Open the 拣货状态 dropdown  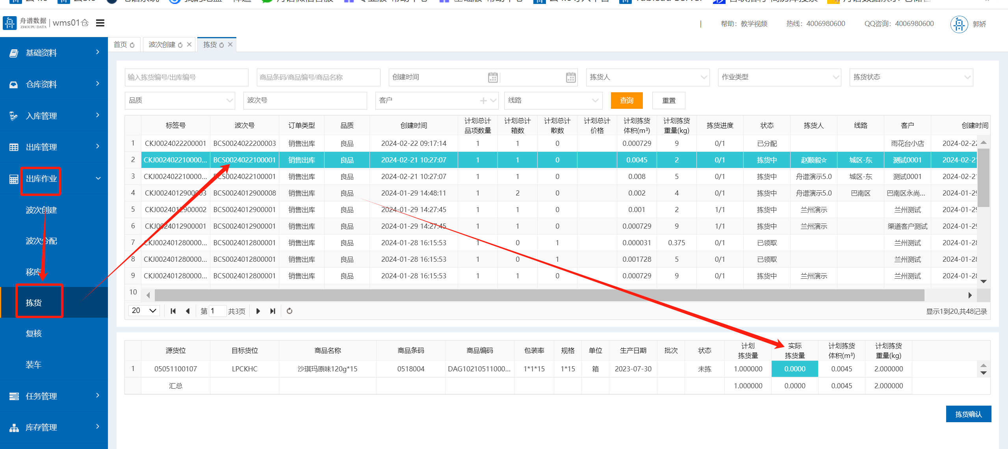(911, 77)
